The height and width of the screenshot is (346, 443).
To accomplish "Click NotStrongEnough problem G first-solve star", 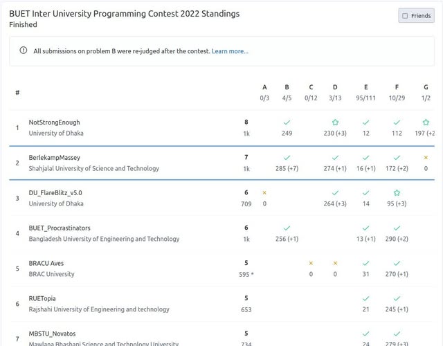I will (x=426, y=122).
